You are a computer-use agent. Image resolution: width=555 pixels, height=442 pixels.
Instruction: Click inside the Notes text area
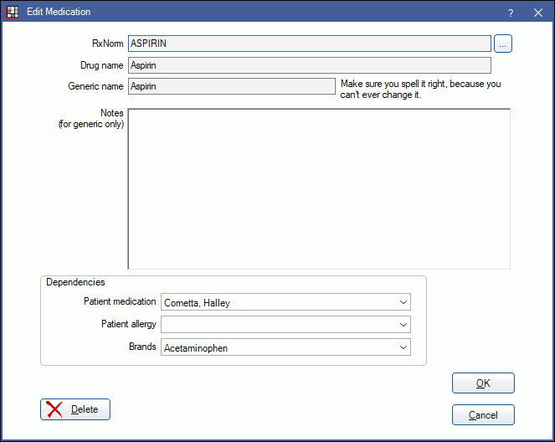tap(319, 188)
